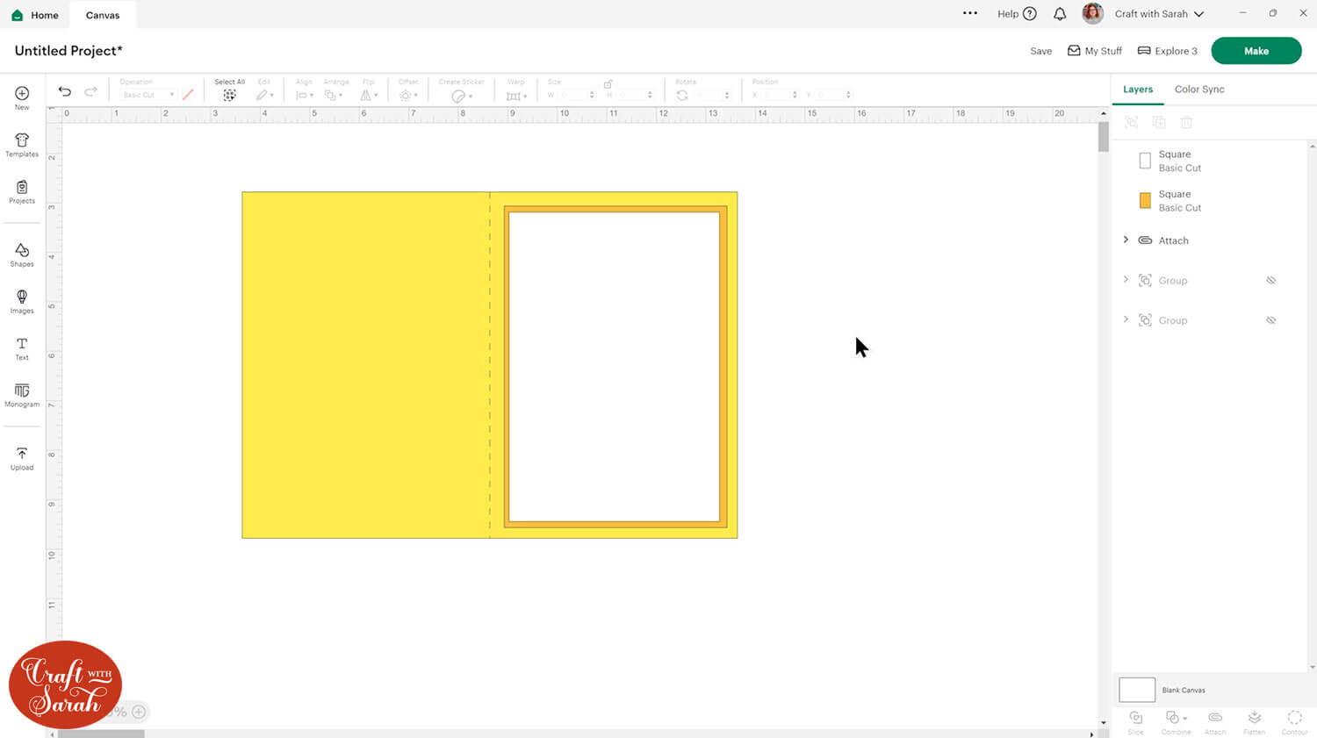Click the Height size input field
Screen dimensions: 1317x738
(x=634, y=95)
